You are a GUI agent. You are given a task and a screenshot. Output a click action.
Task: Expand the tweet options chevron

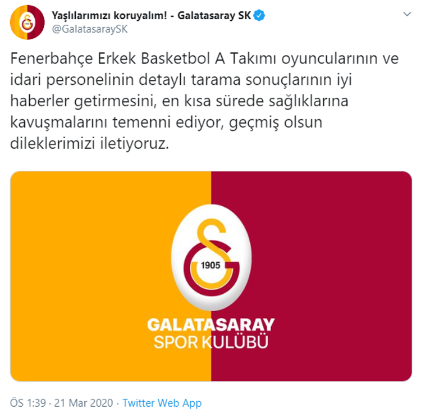(x=407, y=14)
